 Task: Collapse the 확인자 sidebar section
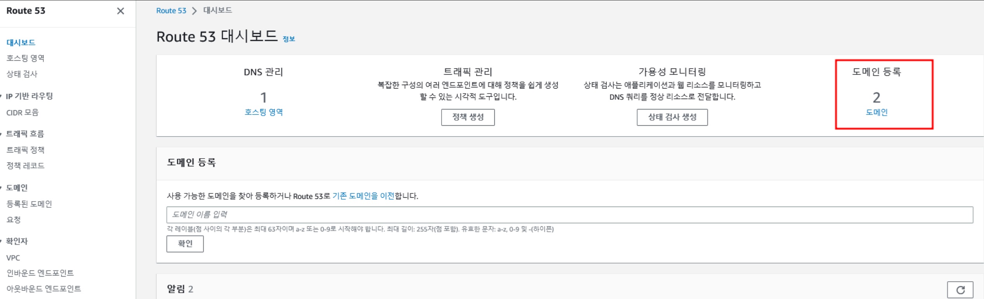pyautogui.click(x=1, y=241)
